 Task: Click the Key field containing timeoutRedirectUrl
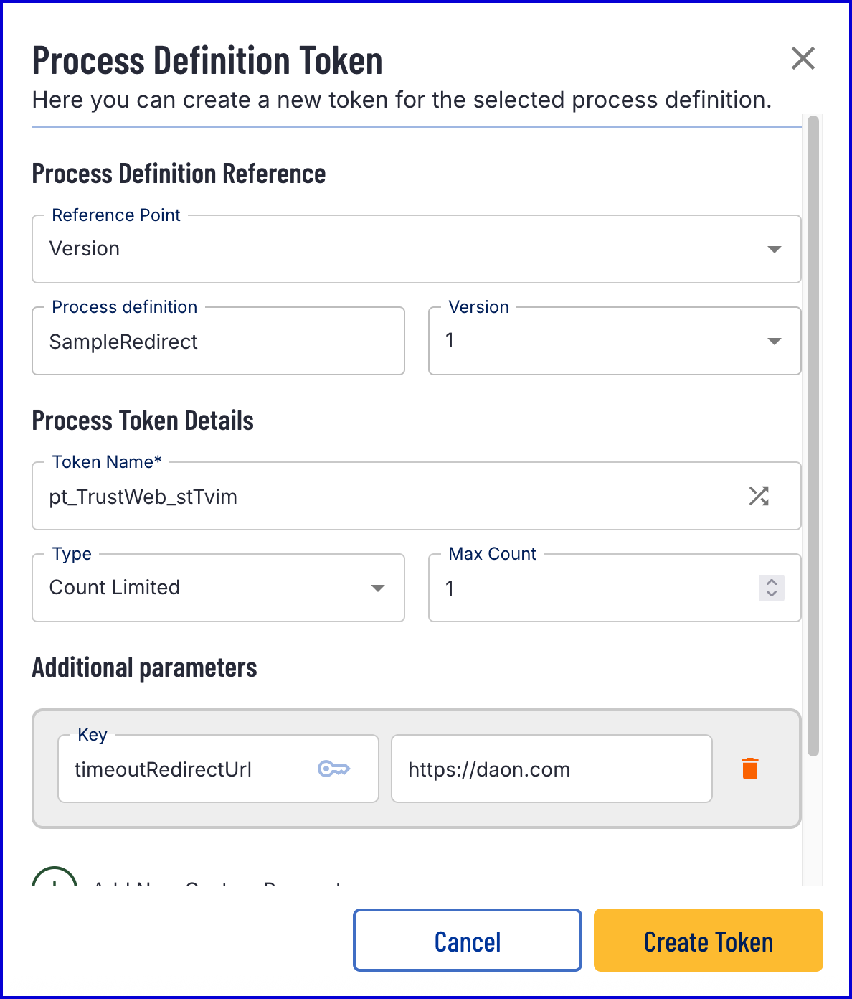coord(186,769)
